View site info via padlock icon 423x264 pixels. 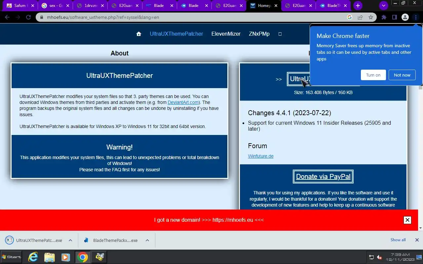coord(42,17)
